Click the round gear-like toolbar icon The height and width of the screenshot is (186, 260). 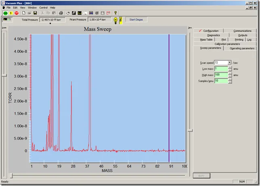pos(97,13)
